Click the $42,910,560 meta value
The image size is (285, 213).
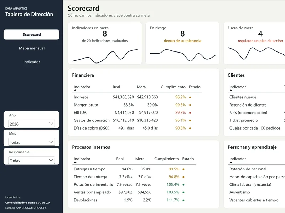pos(147,97)
